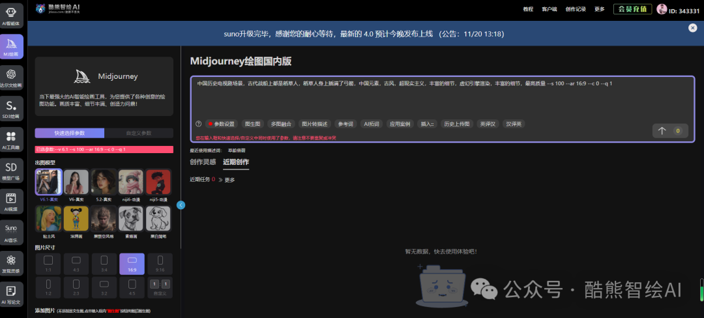Click the 图生图 button

click(x=252, y=124)
